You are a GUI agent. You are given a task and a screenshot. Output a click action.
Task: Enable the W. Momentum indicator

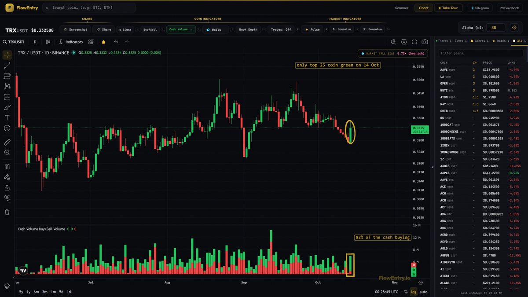click(x=373, y=29)
